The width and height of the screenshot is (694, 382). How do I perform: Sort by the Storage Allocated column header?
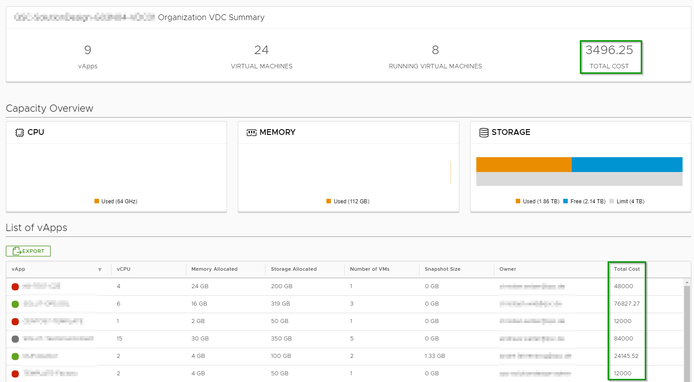coord(293,269)
